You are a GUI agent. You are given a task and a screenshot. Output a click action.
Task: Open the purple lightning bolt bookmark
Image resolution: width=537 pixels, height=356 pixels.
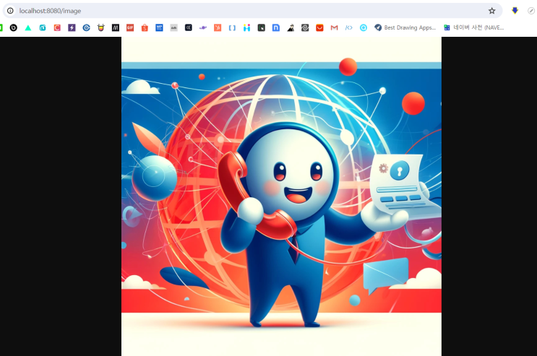pos(72,27)
